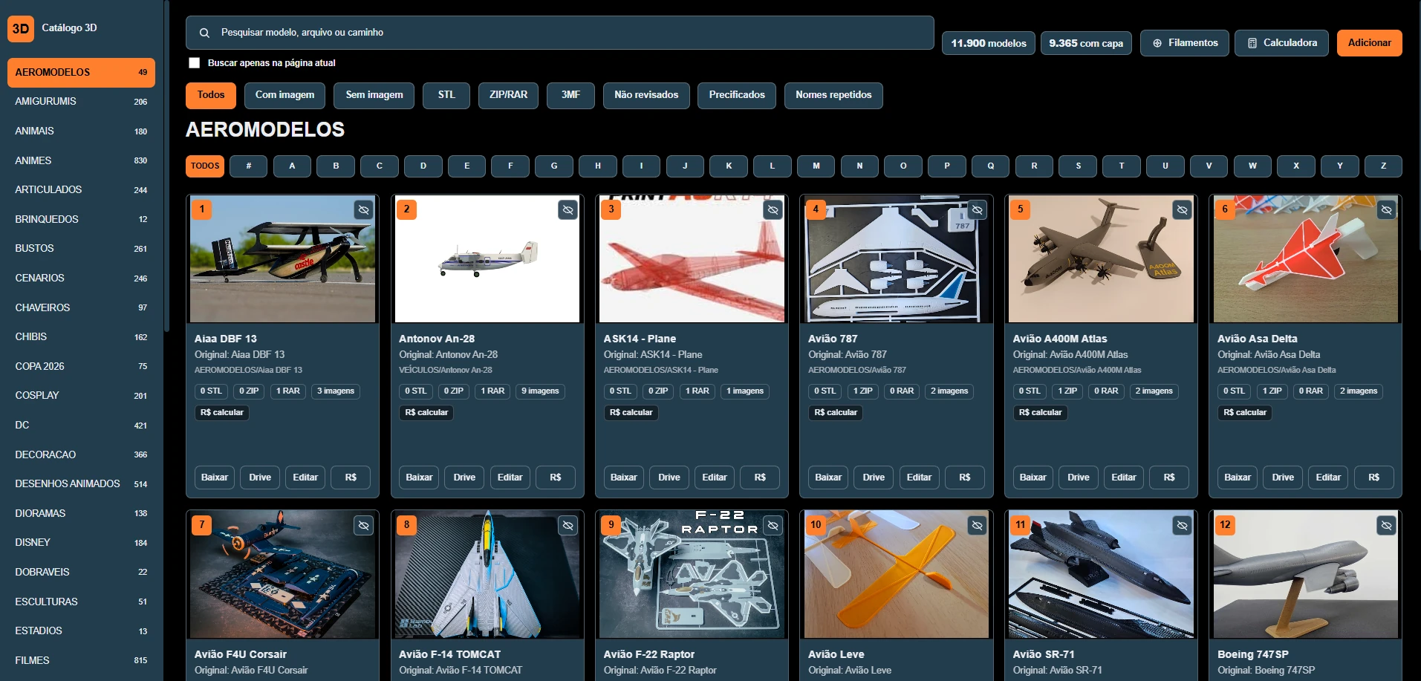Open the DESENHOS ANIMADOS category
Image resolution: width=1421 pixels, height=681 pixels.
(81, 484)
